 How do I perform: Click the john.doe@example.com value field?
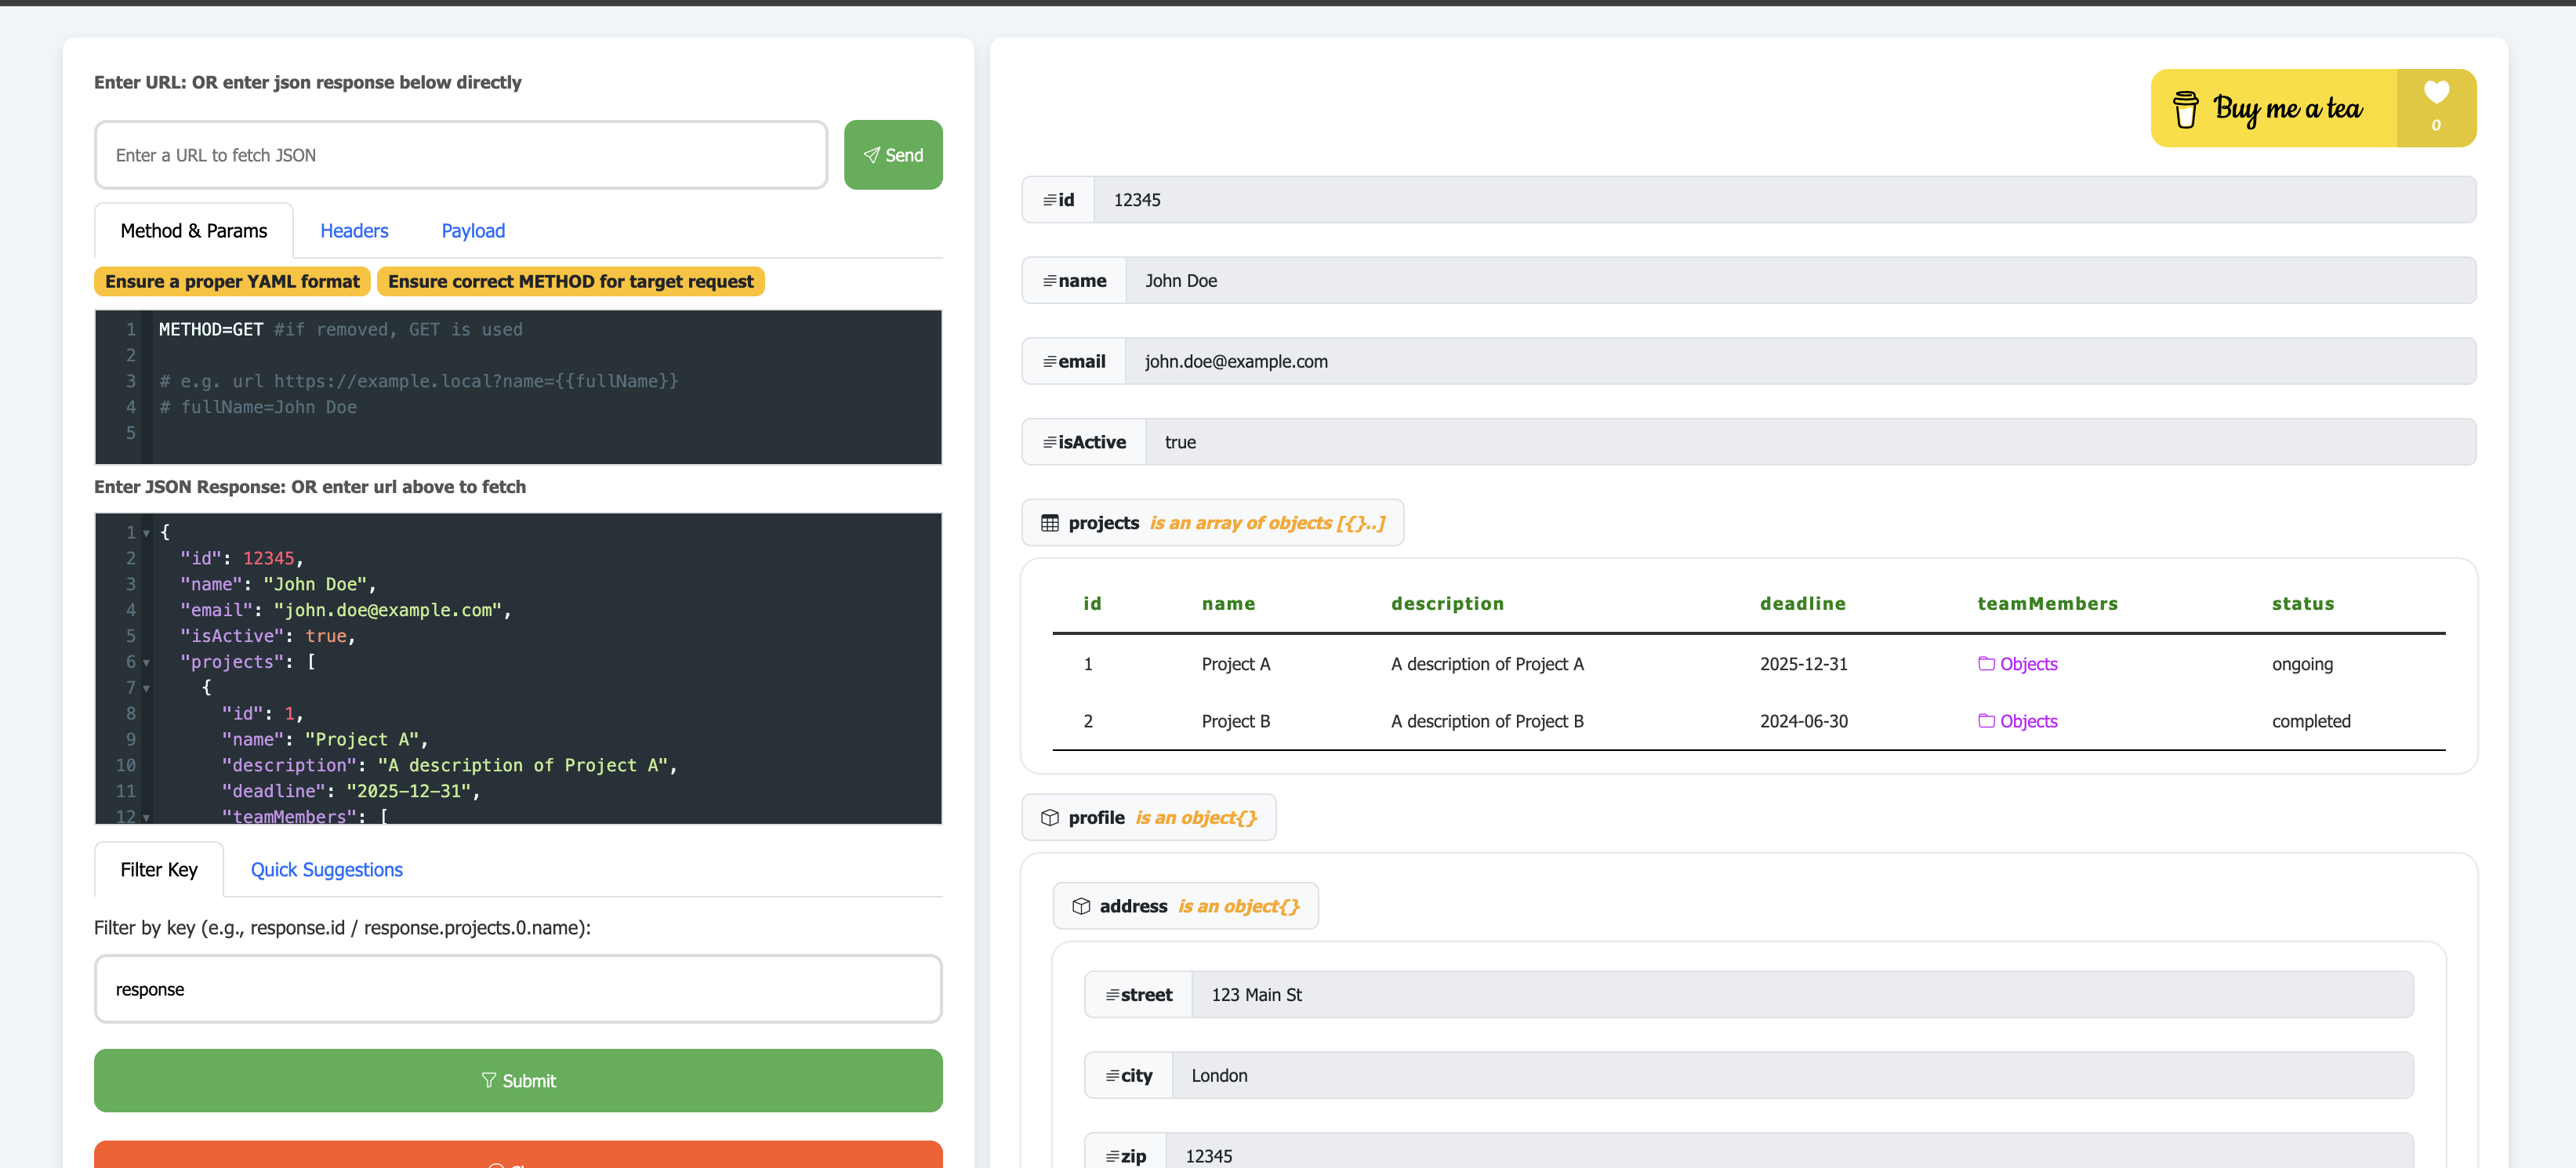pos(1800,362)
